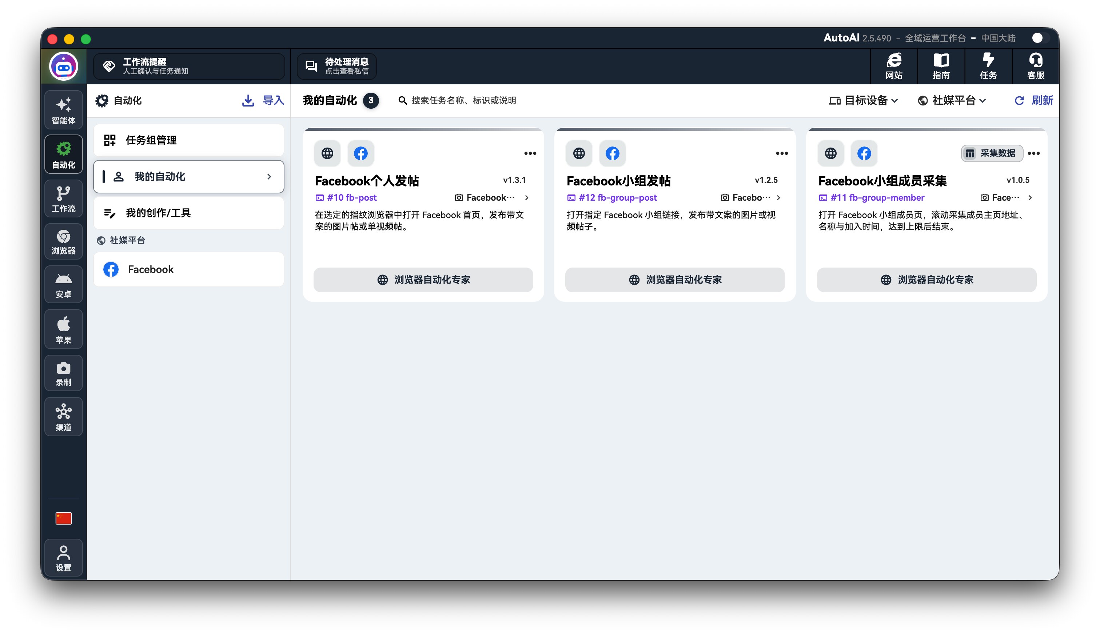Click the 刷新 refresh button
Viewport: 1100px width, 634px height.
point(1034,101)
